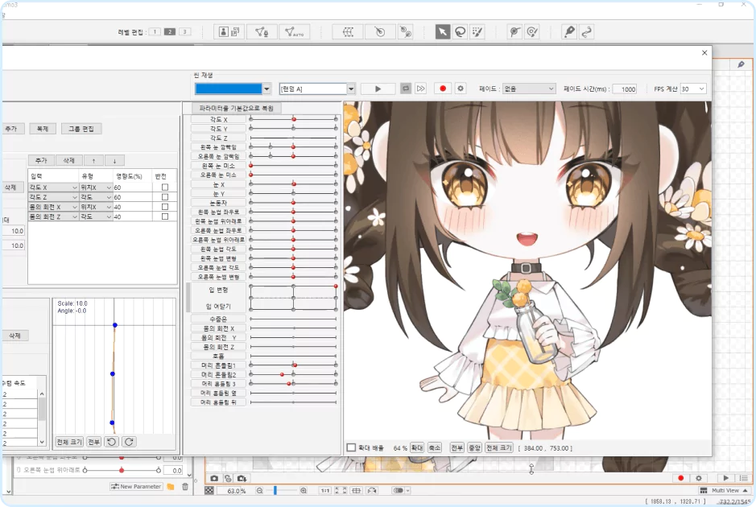Enable the 확대 배율 checkbox
The image size is (756, 507).
point(351,447)
